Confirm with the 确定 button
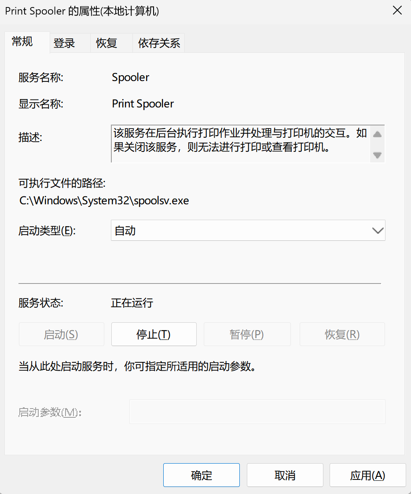 tap(201, 475)
